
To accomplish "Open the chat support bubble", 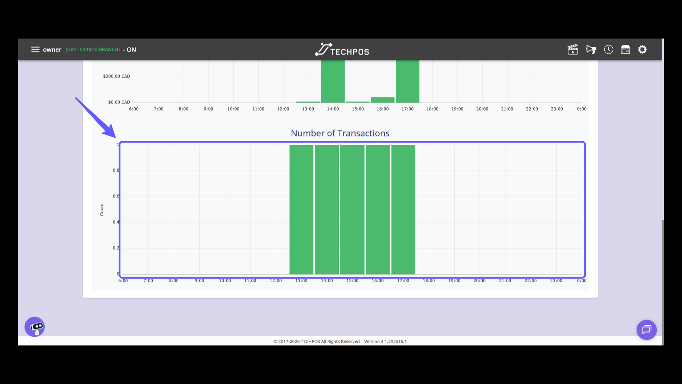I will [646, 330].
